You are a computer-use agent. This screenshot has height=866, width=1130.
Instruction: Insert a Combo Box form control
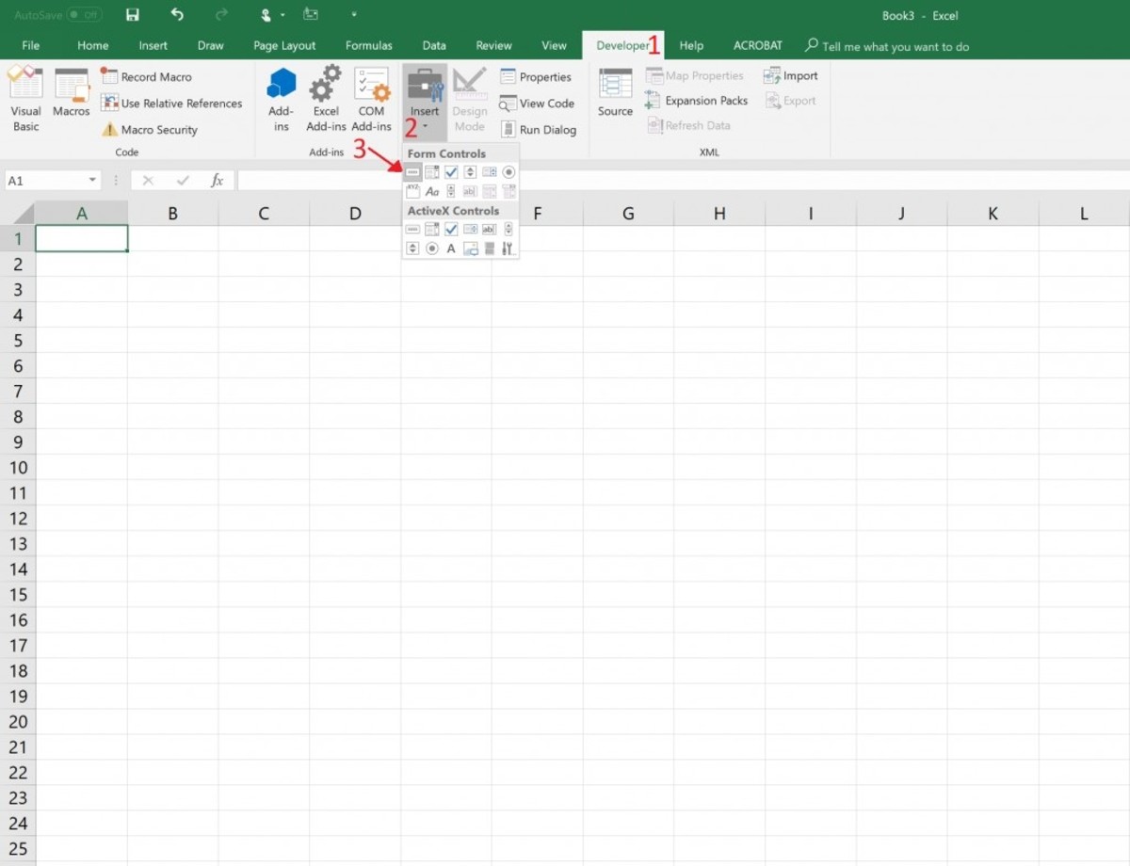coord(432,172)
